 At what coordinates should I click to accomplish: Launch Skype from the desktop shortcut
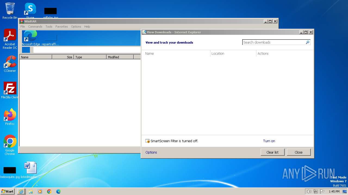click(x=30, y=11)
